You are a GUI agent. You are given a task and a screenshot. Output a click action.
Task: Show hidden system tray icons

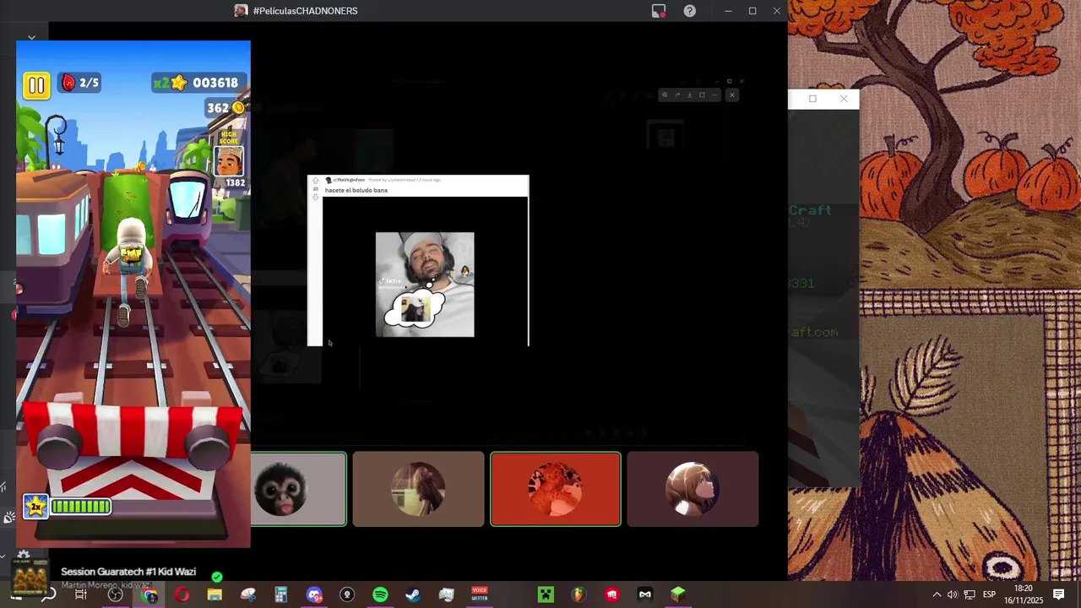click(936, 595)
